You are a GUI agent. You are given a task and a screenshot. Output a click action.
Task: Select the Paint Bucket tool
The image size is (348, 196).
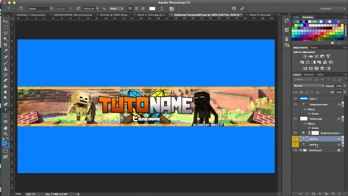5,86
